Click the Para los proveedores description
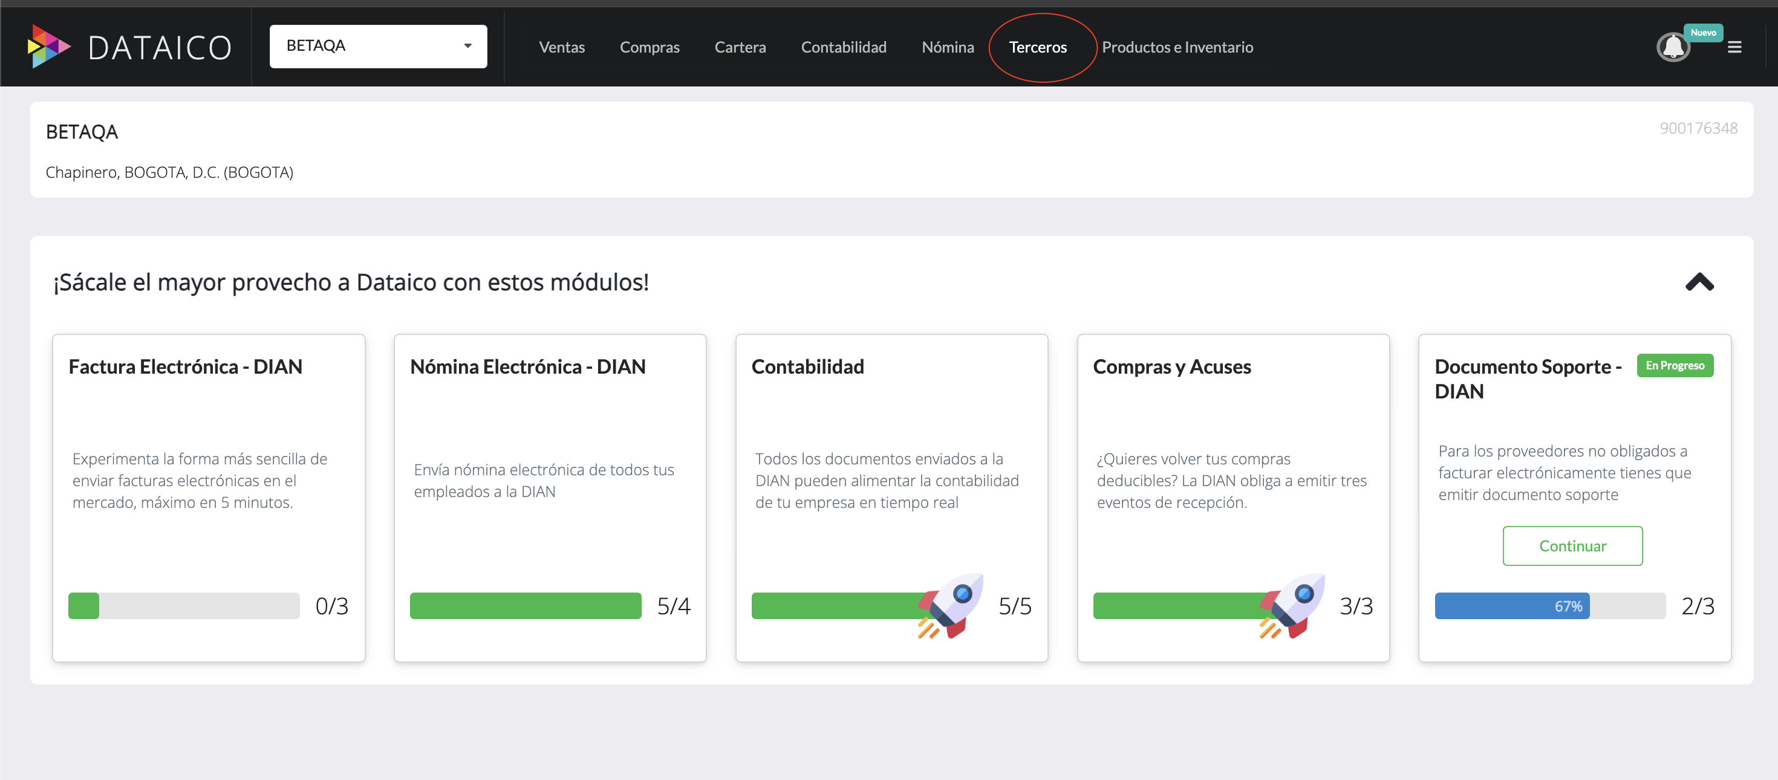Screen dimensions: 1778x780 click(x=1565, y=473)
